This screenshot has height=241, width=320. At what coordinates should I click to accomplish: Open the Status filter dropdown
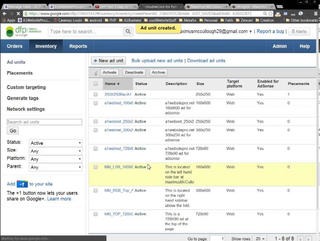click(56, 143)
